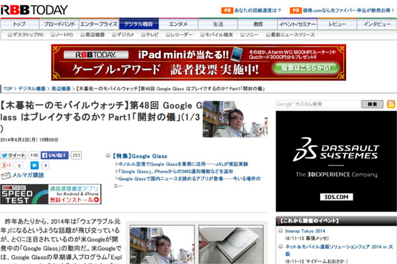Open the エンタープライズ navigation tab
Viewport: 397px width, 264px height.
pos(99,24)
